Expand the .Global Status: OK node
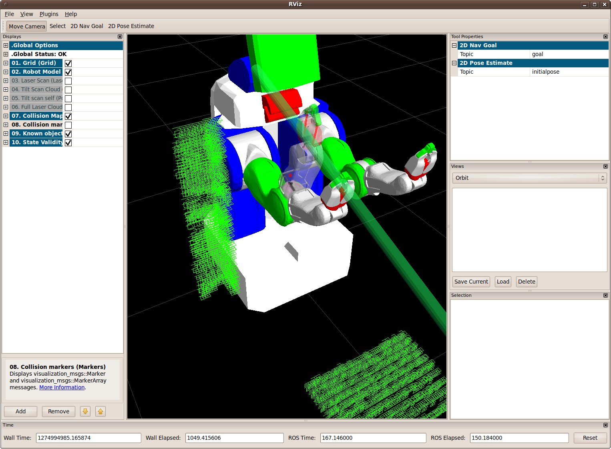Viewport: 611px width, 449px height. click(x=6, y=54)
